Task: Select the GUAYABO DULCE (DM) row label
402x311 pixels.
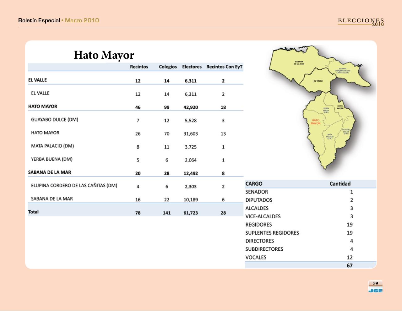Action: coord(54,120)
